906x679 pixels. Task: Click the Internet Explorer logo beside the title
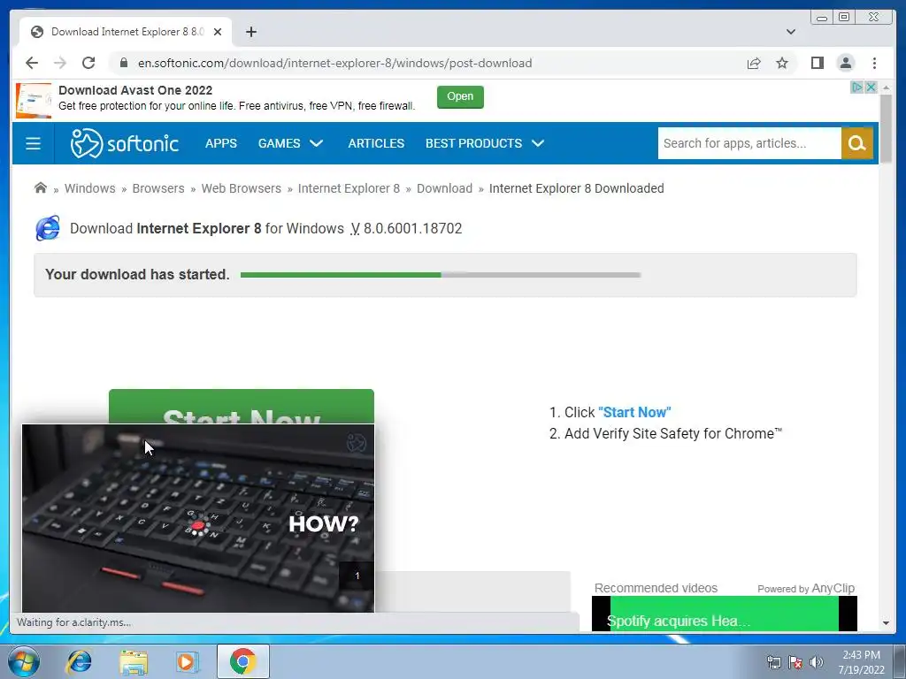(48, 228)
